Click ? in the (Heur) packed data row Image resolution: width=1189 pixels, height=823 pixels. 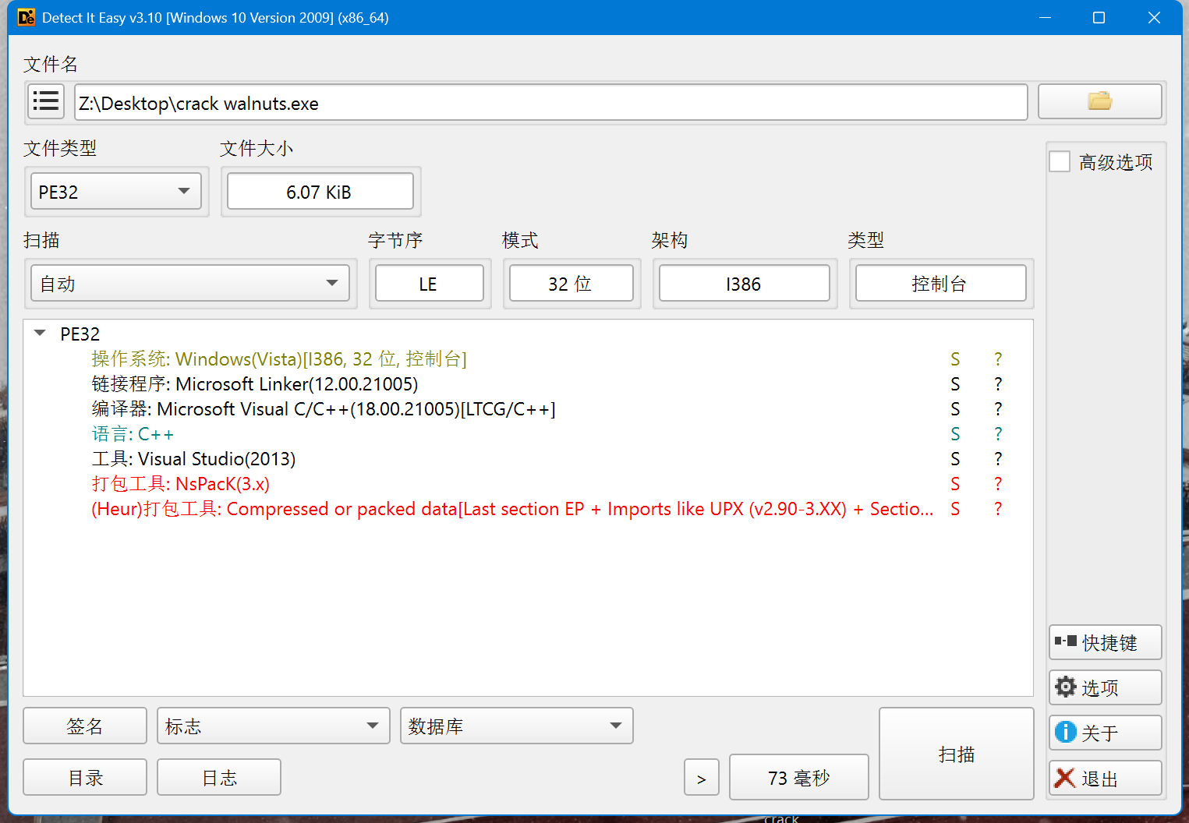coord(998,509)
